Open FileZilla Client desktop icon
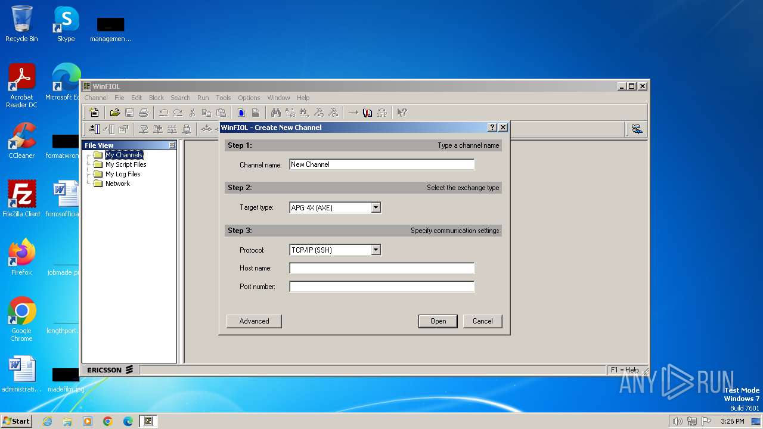 tap(21, 198)
